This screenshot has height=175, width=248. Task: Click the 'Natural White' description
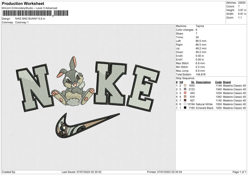pos(204,104)
